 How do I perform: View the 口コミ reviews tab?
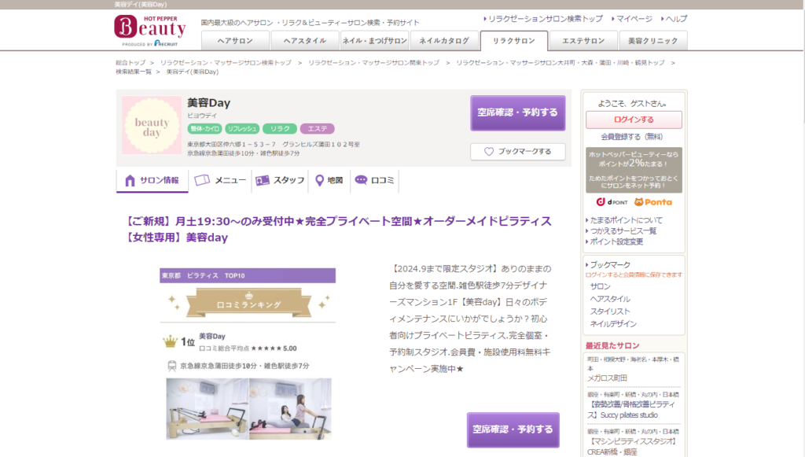click(373, 181)
